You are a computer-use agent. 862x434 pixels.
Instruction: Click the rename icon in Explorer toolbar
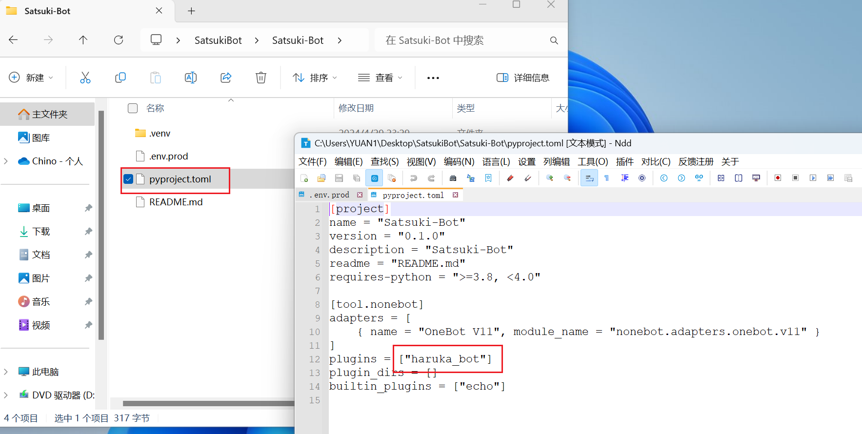tap(191, 78)
